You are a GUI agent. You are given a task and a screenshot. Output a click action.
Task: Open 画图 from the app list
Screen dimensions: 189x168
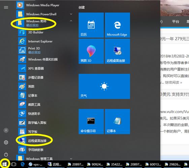click(46, 86)
